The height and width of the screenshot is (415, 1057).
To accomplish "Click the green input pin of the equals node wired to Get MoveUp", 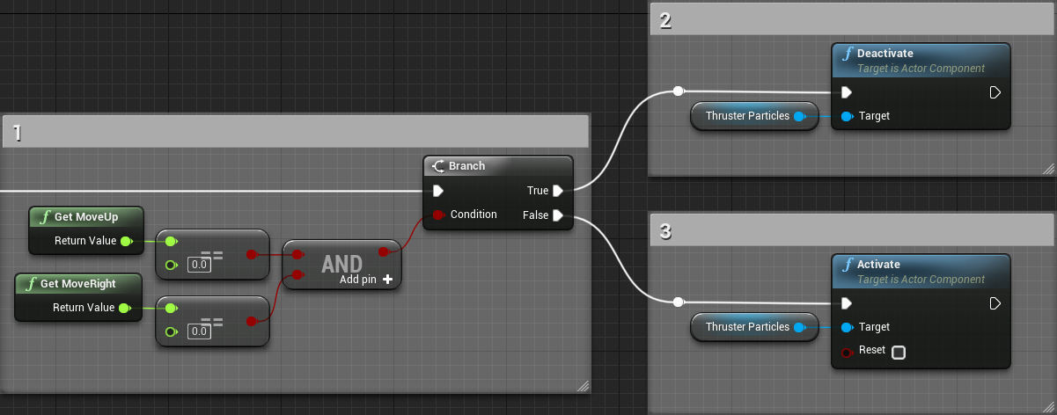I will click(171, 241).
